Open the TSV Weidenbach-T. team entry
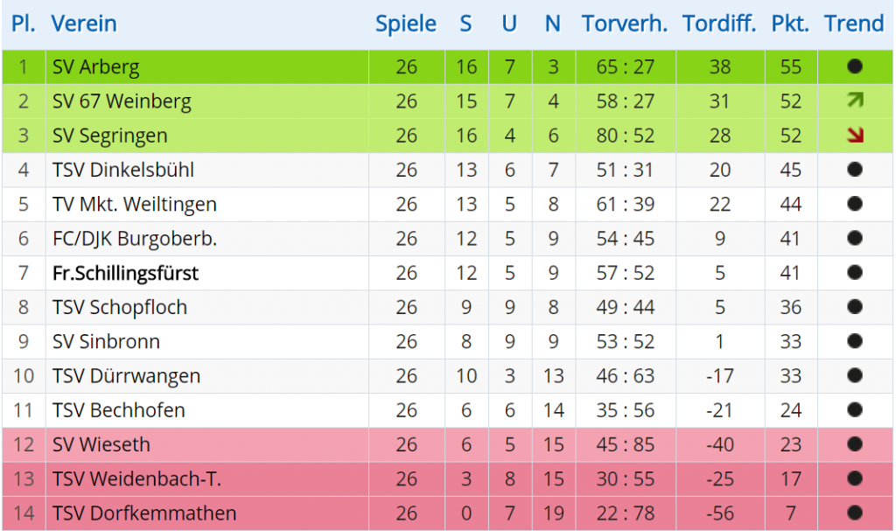Screen dimensions: 896x531 [137, 479]
